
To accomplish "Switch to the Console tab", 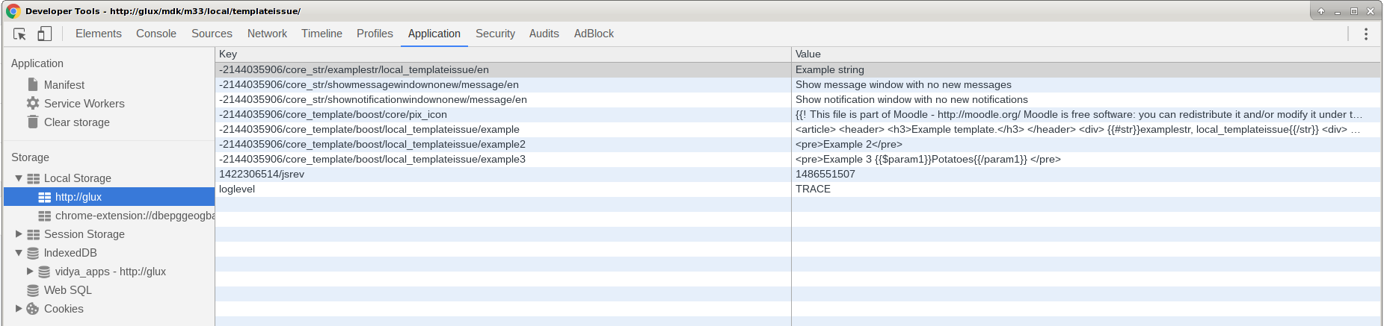I will pos(156,34).
